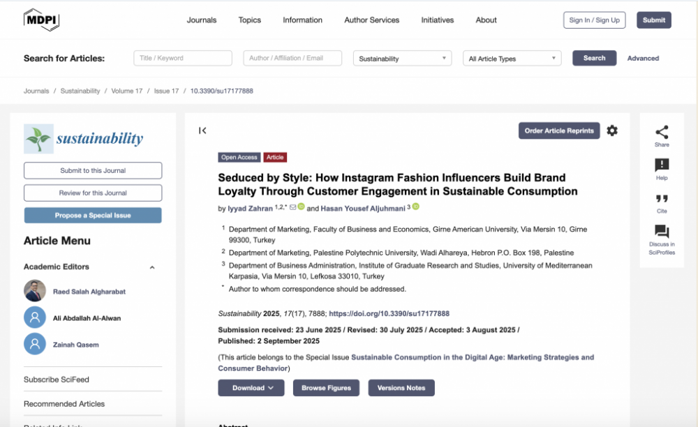Open Discuss in SciProfiles icon
The width and height of the screenshot is (698, 427).
point(661,232)
